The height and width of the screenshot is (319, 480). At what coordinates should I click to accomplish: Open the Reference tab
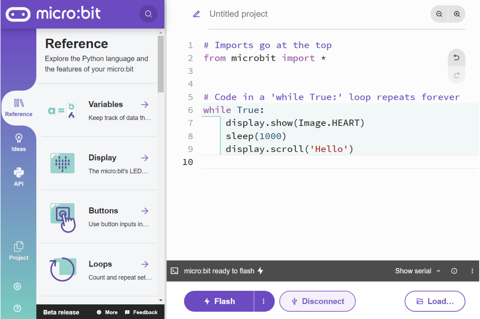point(19,108)
